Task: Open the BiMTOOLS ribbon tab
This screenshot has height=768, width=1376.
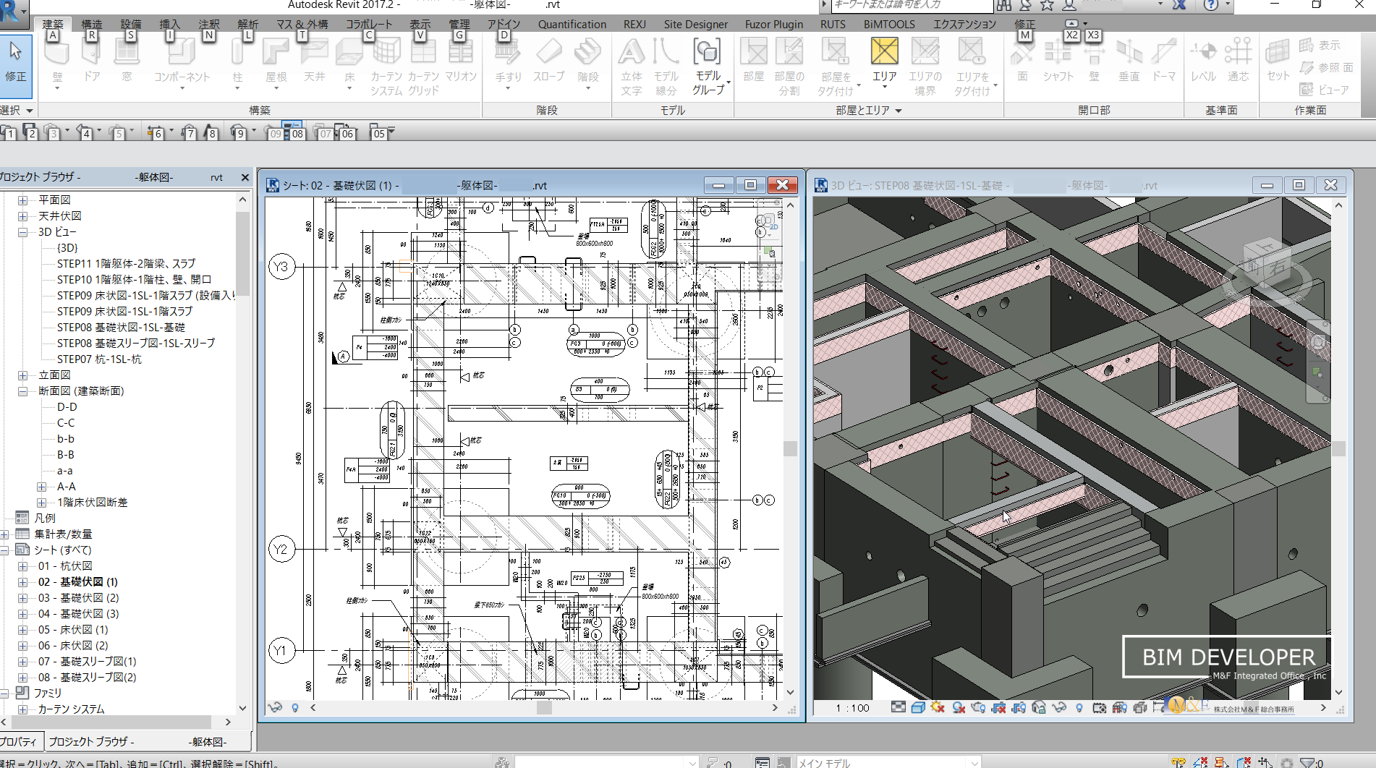Action: (x=889, y=24)
